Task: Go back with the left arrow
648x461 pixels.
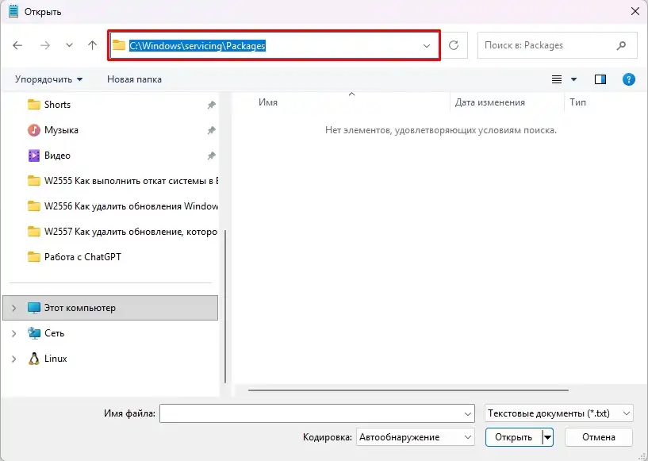Action: pos(17,45)
